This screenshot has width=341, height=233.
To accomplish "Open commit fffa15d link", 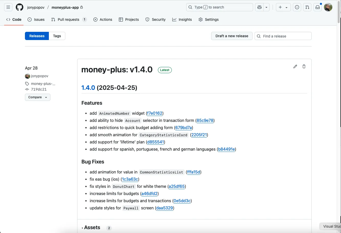I will [x=194, y=172].
